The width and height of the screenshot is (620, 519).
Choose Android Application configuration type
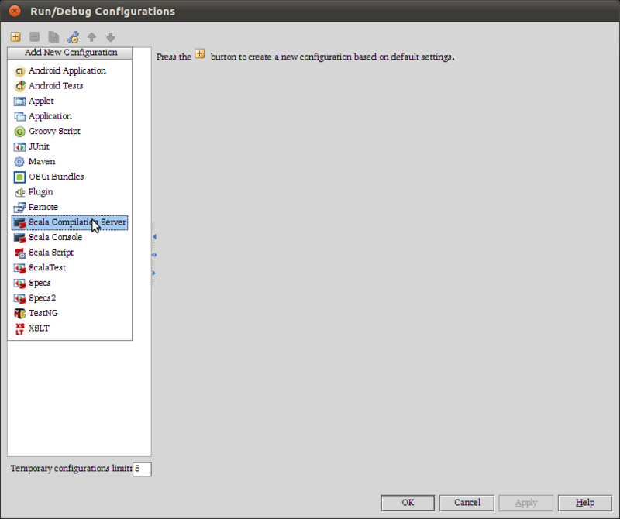(x=70, y=70)
